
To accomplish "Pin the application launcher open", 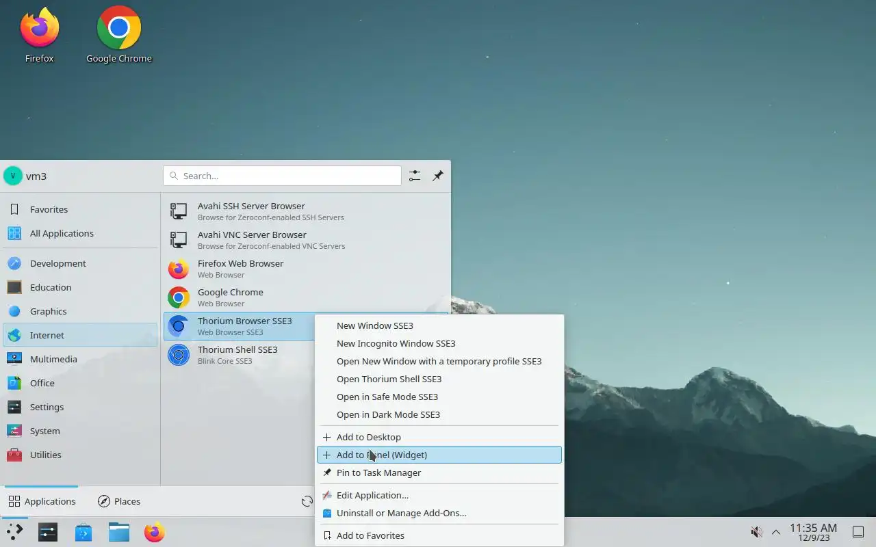I will pos(438,176).
